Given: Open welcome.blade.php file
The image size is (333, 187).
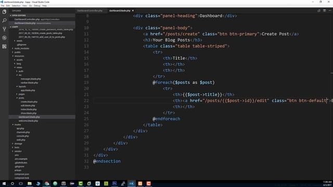Looking at the screenshot, I should point(28,121).
